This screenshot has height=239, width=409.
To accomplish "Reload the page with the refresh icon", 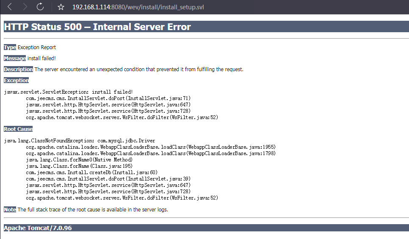I will tap(40, 7).
